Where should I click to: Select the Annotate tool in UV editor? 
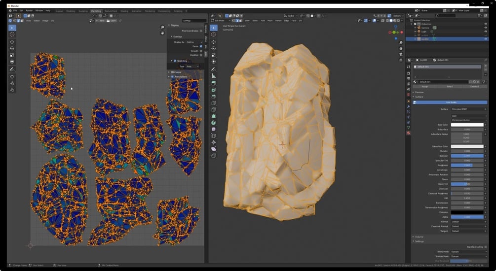point(12,69)
